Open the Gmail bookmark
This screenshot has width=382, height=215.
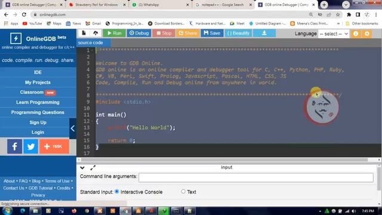pos(93,23)
